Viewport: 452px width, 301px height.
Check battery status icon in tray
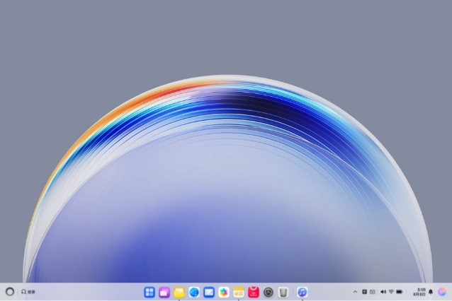pos(400,292)
